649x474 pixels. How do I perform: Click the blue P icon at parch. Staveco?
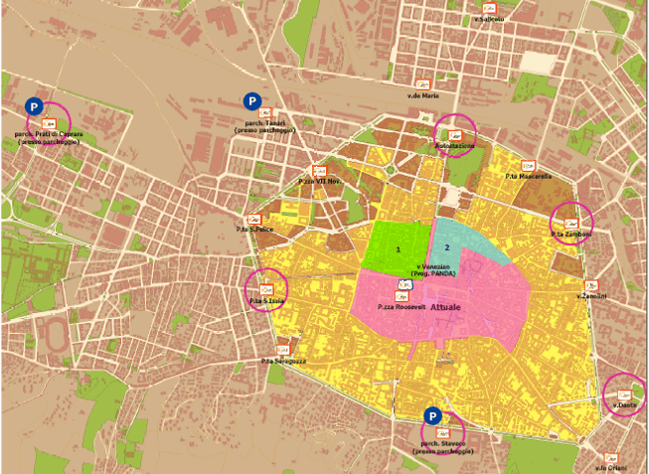(x=432, y=415)
